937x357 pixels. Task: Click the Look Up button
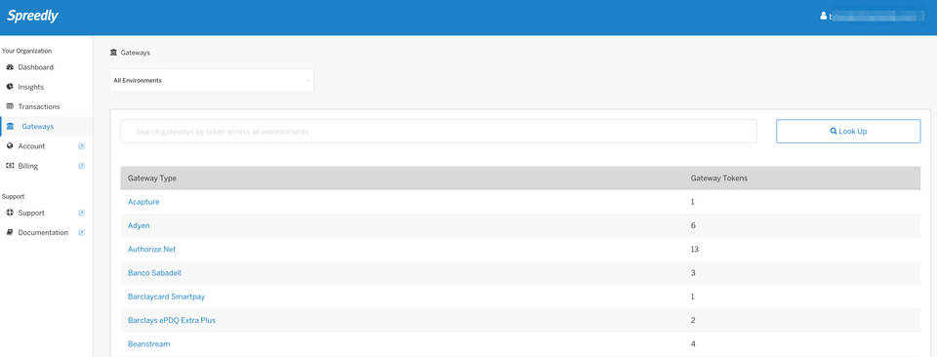coord(848,132)
